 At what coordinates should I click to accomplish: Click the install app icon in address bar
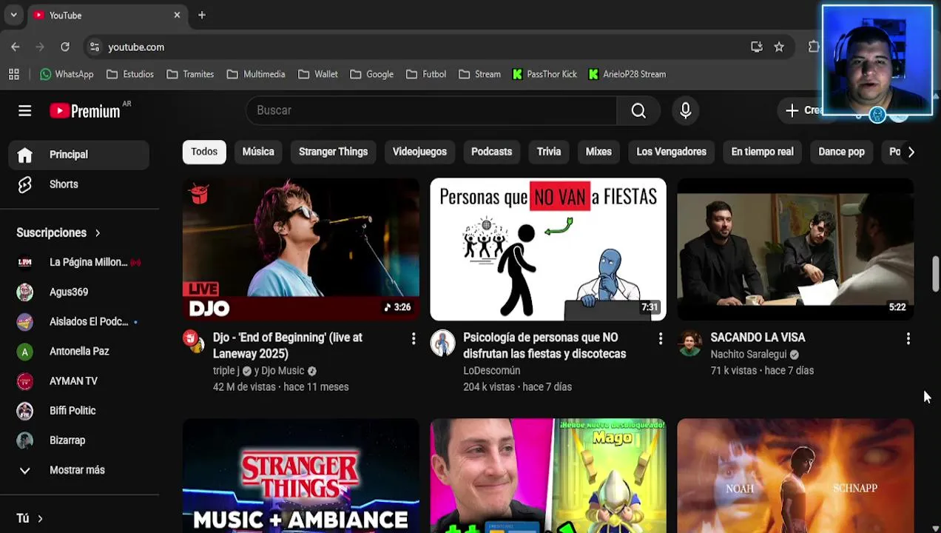coord(756,47)
